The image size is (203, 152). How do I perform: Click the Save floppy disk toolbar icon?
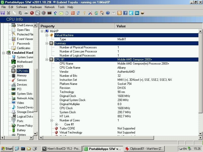point(3,13)
